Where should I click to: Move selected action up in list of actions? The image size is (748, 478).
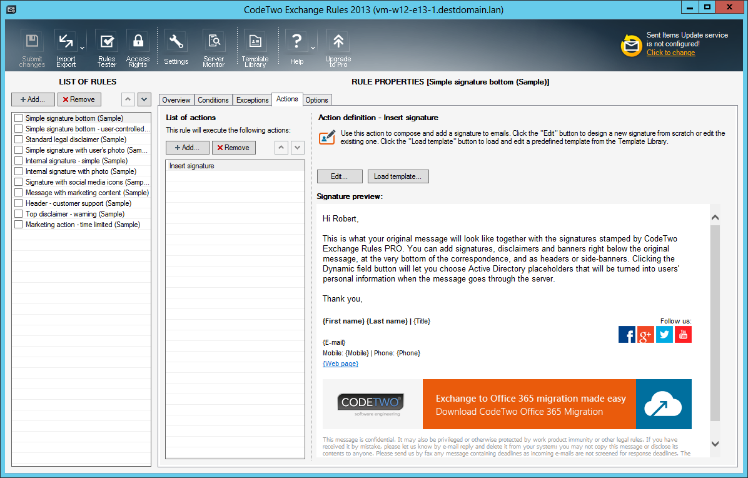[281, 148]
